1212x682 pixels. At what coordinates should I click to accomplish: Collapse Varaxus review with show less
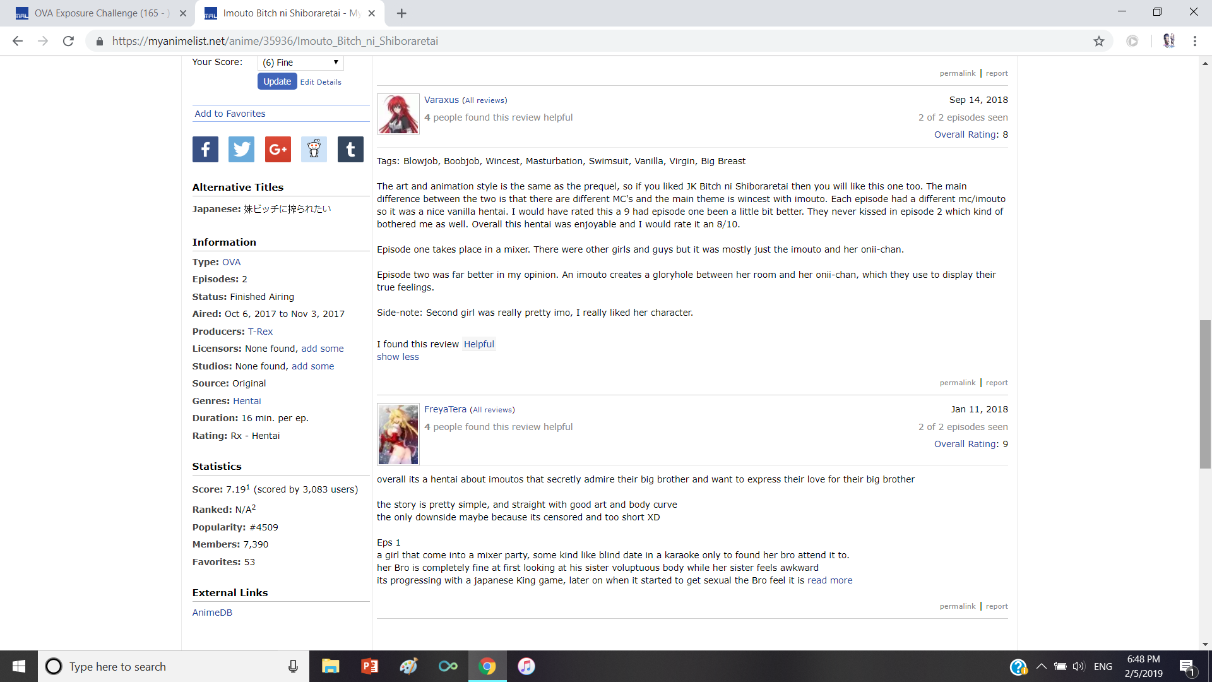pyautogui.click(x=398, y=357)
